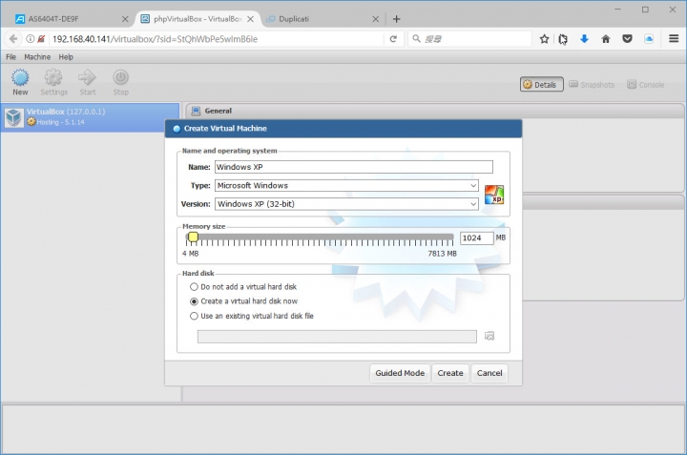Viewport: 687px width, 455px height.
Task: Click the browser address bar URL
Action: click(217, 39)
